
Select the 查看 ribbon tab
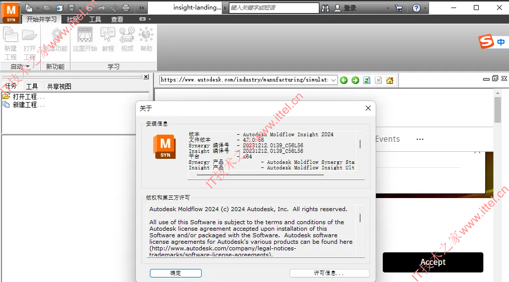point(117,20)
